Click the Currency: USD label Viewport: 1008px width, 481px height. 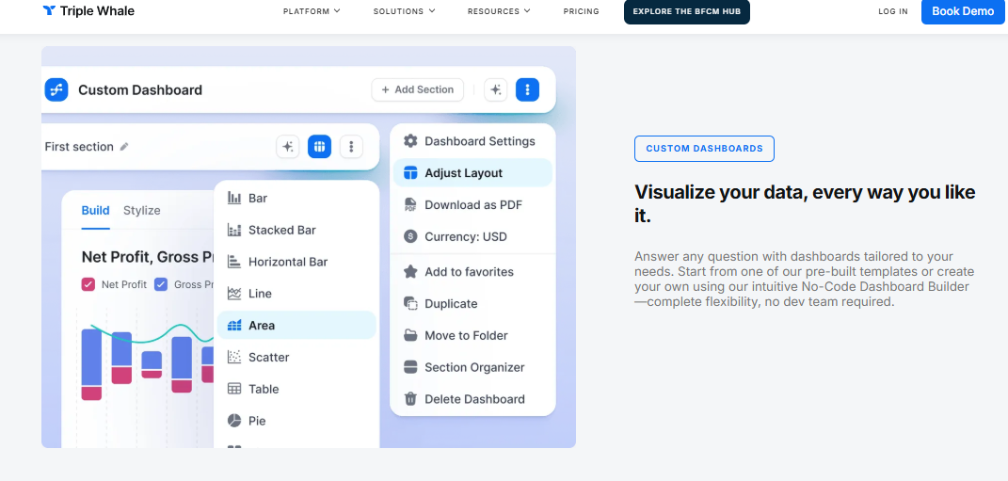(x=466, y=236)
